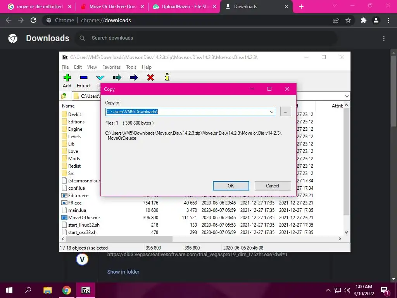Open a new Chrome tab
Viewport: 397px width, 298px height.
tap(301, 7)
